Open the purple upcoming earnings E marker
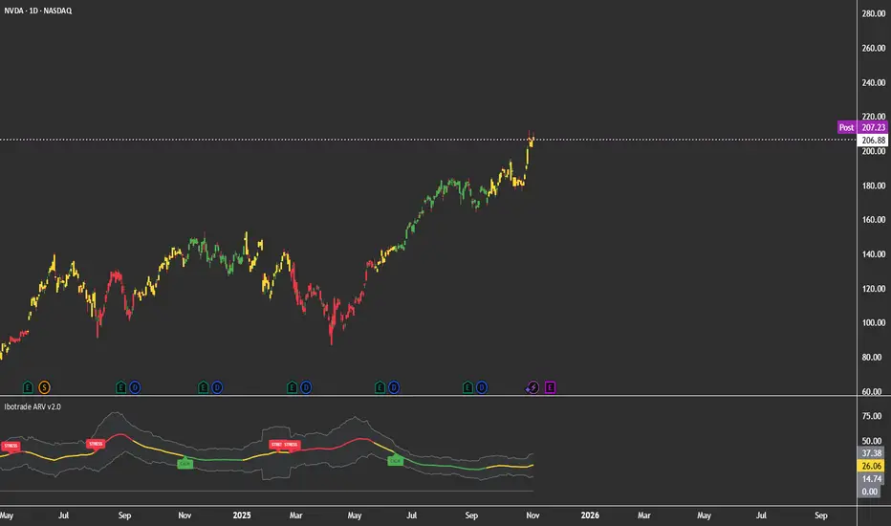The width and height of the screenshot is (891, 526). tap(550, 388)
